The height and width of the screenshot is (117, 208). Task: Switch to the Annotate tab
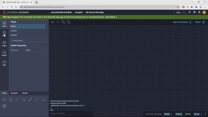14,93
